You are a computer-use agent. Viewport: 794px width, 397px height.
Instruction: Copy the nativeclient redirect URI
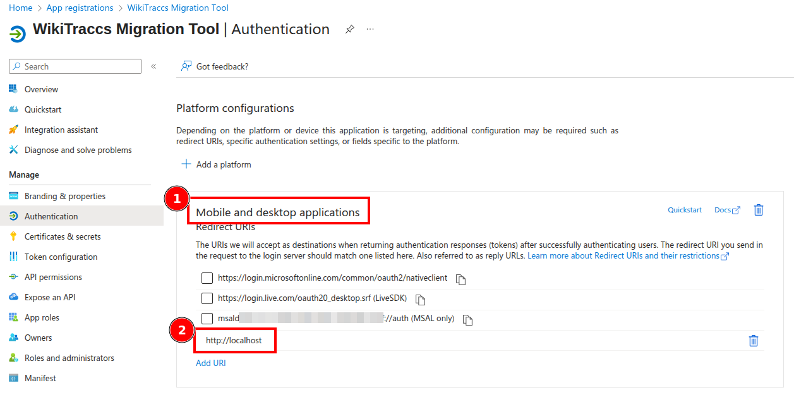click(461, 279)
